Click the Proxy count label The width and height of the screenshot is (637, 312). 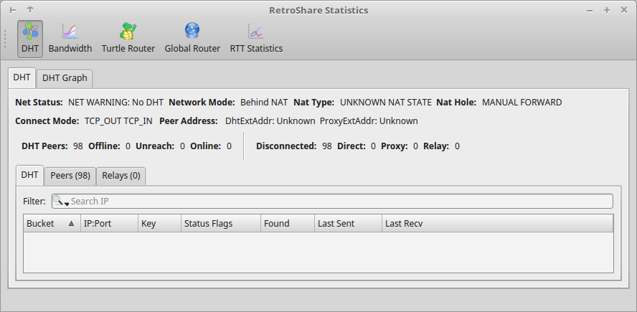click(x=395, y=146)
